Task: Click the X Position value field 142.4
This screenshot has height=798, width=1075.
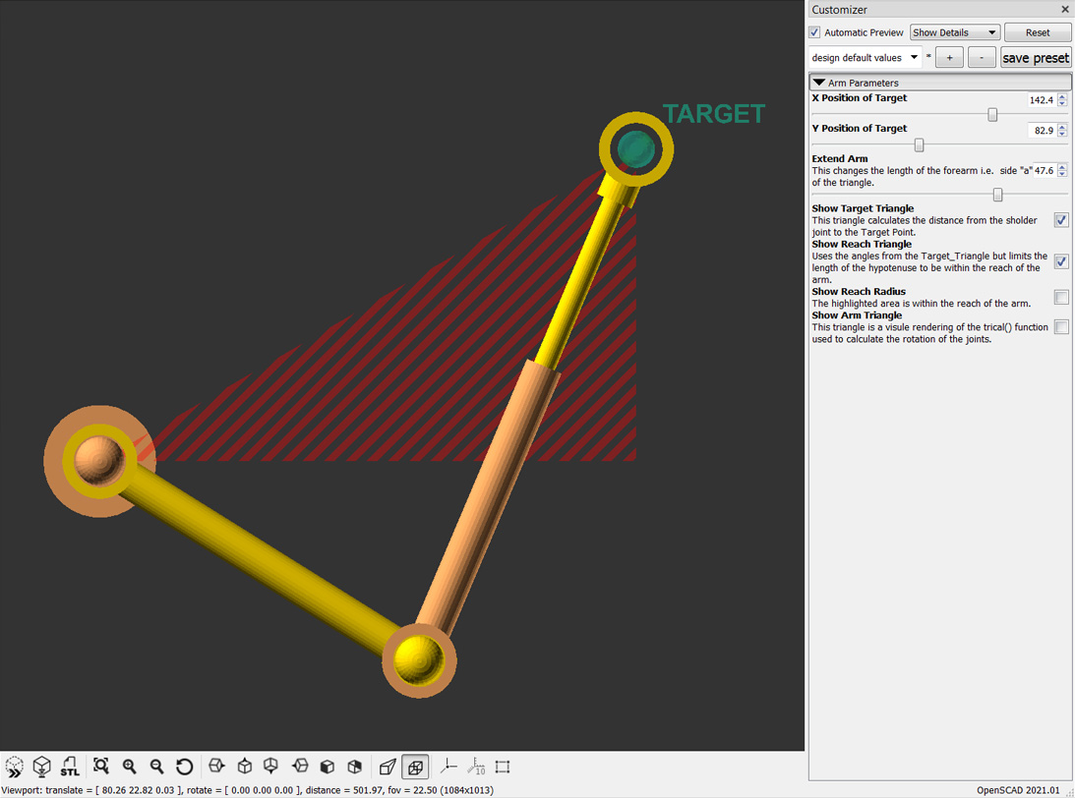Action: tap(1042, 100)
